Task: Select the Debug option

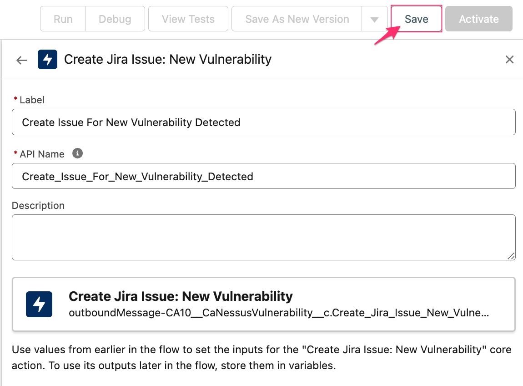Action: tap(115, 19)
